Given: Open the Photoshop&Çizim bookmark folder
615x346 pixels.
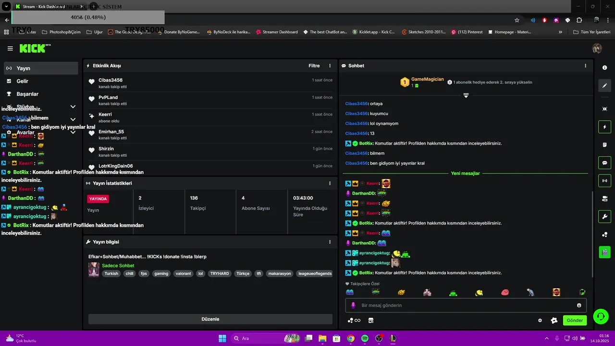Looking at the screenshot, I should (x=61, y=32).
